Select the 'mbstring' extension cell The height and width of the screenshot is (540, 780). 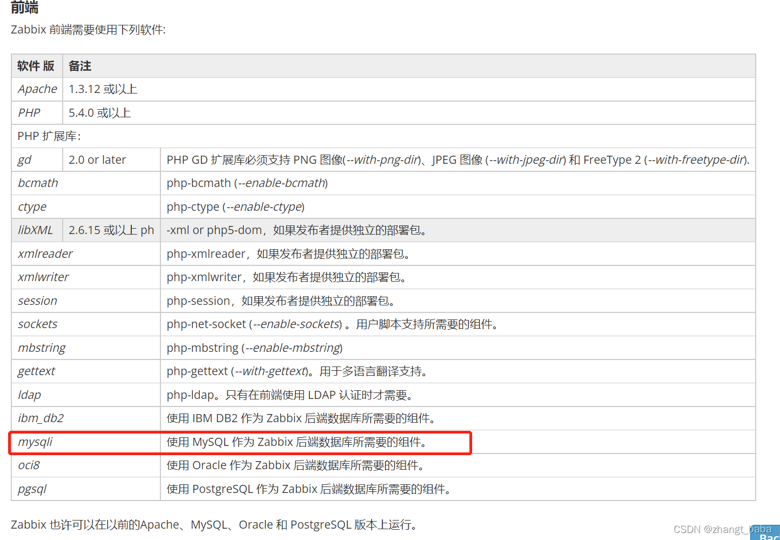pyautogui.click(x=86, y=348)
